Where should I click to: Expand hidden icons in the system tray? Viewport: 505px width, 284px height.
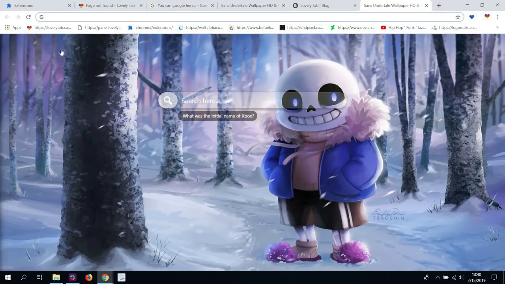438,277
